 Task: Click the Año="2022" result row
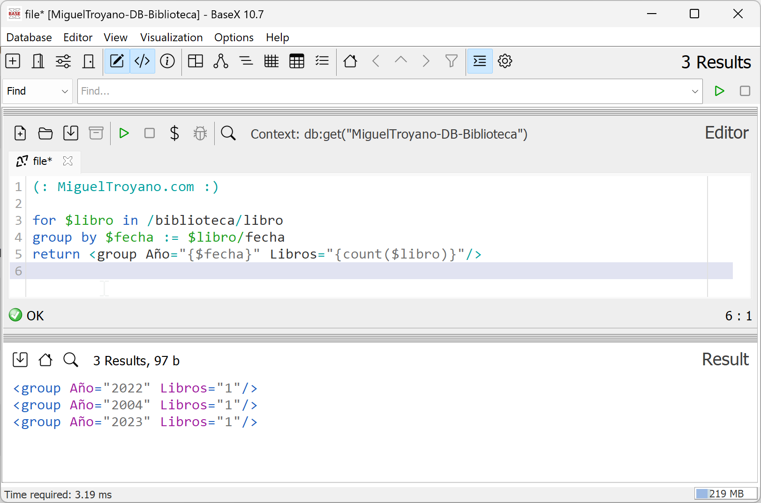135,388
